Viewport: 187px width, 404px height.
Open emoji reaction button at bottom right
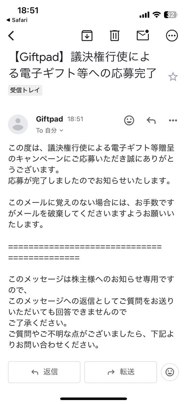pos(170,372)
